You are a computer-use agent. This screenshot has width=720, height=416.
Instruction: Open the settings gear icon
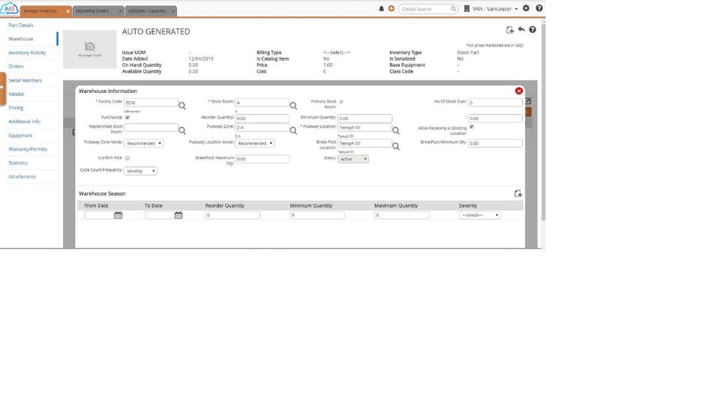[526, 8]
